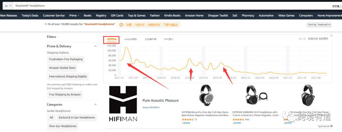Image resolution: width=342 pixels, height=132 pixels.
Task: Open New Releases in navigation bar
Action: tap(9, 16)
